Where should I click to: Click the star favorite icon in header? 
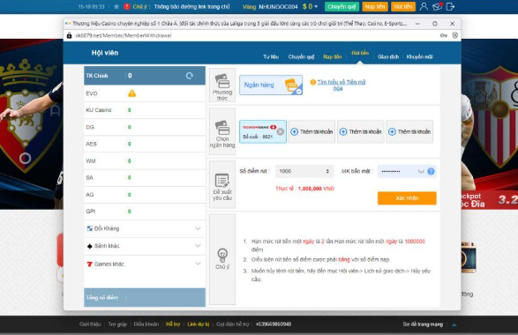[116, 6]
